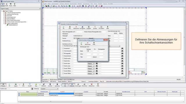186x104 pixels.
Task: Click Editieren in the bottom toolbar
Action: click(44, 85)
